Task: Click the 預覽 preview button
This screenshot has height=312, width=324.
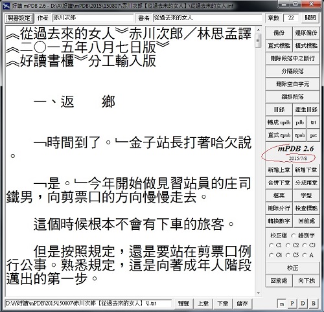Action: click(x=183, y=304)
